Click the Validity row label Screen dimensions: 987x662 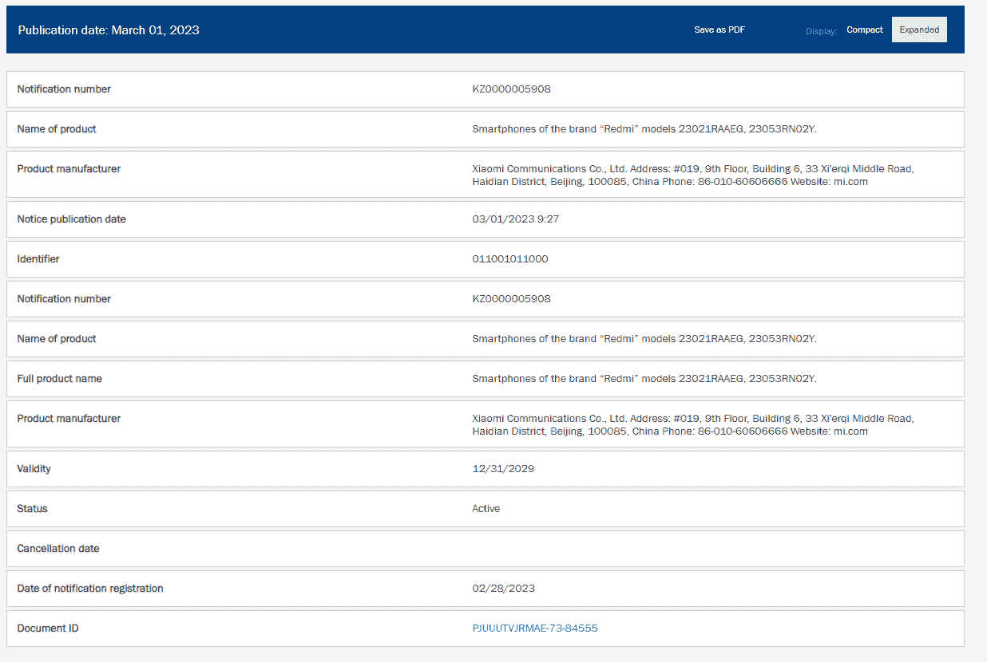(34, 469)
